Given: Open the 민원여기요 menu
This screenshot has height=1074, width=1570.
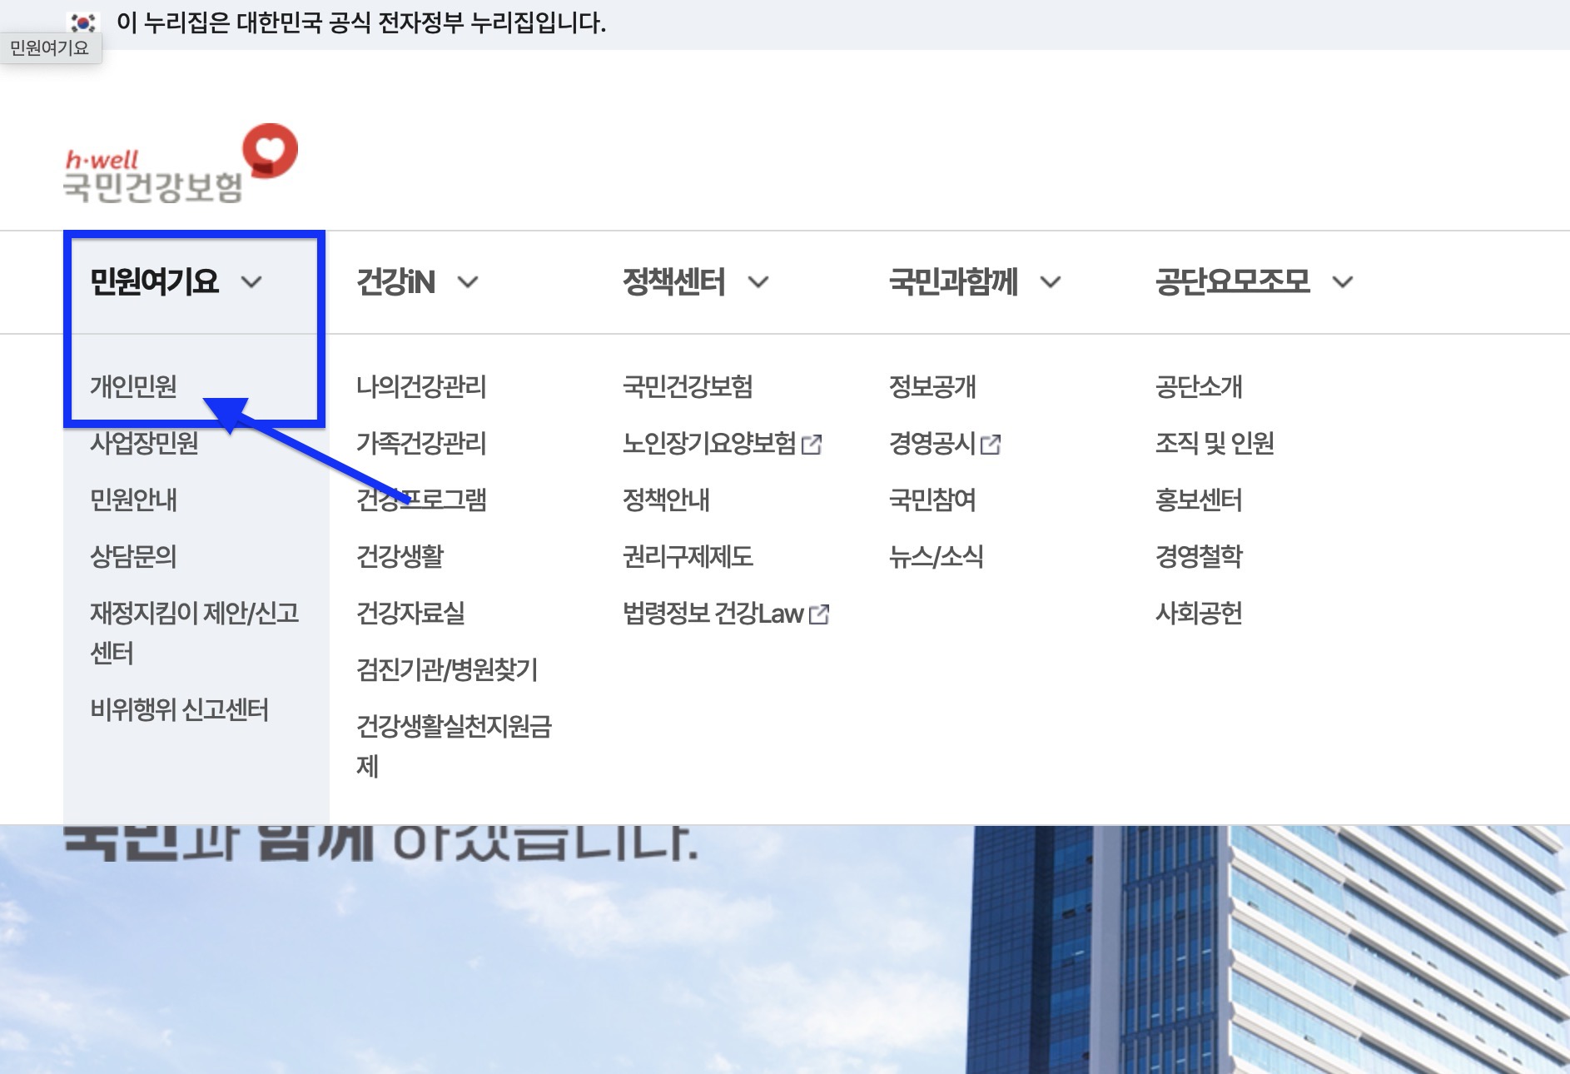Looking at the screenshot, I should (x=155, y=282).
